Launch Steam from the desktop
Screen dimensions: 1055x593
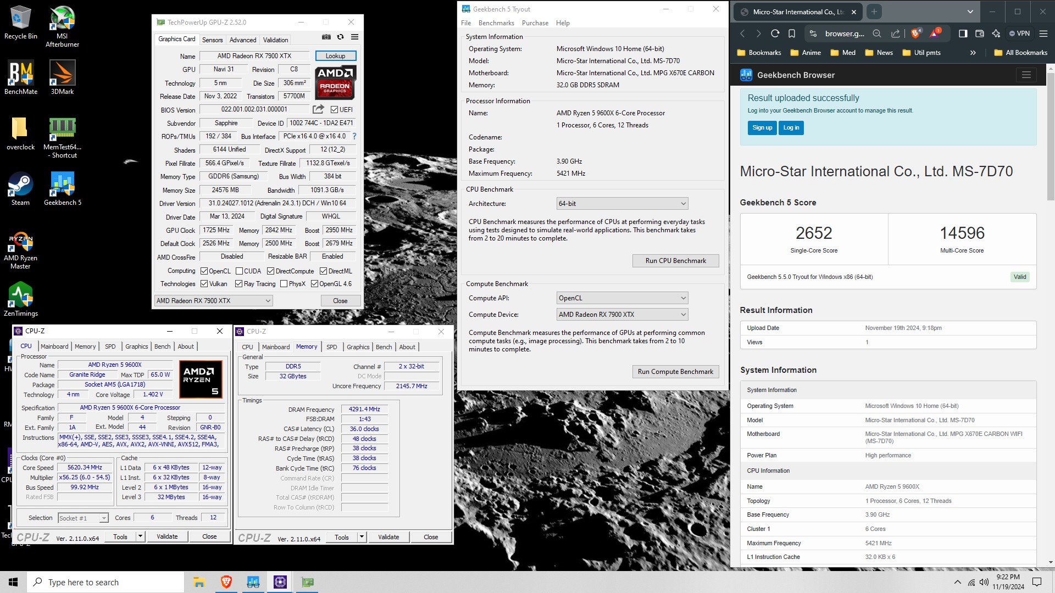coord(21,189)
